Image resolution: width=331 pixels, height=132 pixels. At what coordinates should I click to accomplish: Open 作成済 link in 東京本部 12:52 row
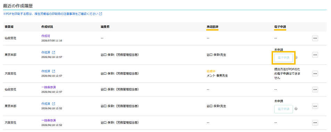pos(46,104)
